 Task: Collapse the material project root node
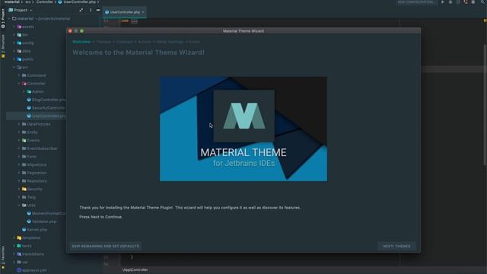coord(9,18)
